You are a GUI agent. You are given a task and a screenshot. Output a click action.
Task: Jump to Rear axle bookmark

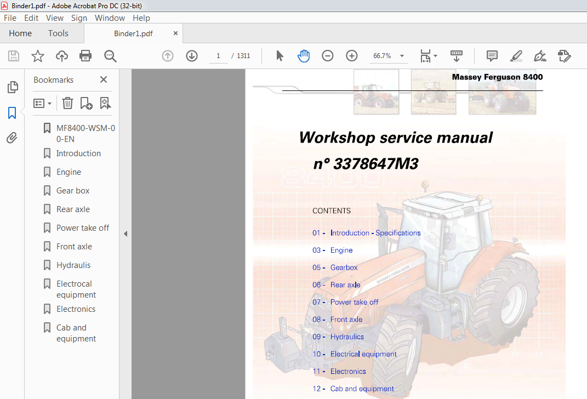(x=73, y=209)
